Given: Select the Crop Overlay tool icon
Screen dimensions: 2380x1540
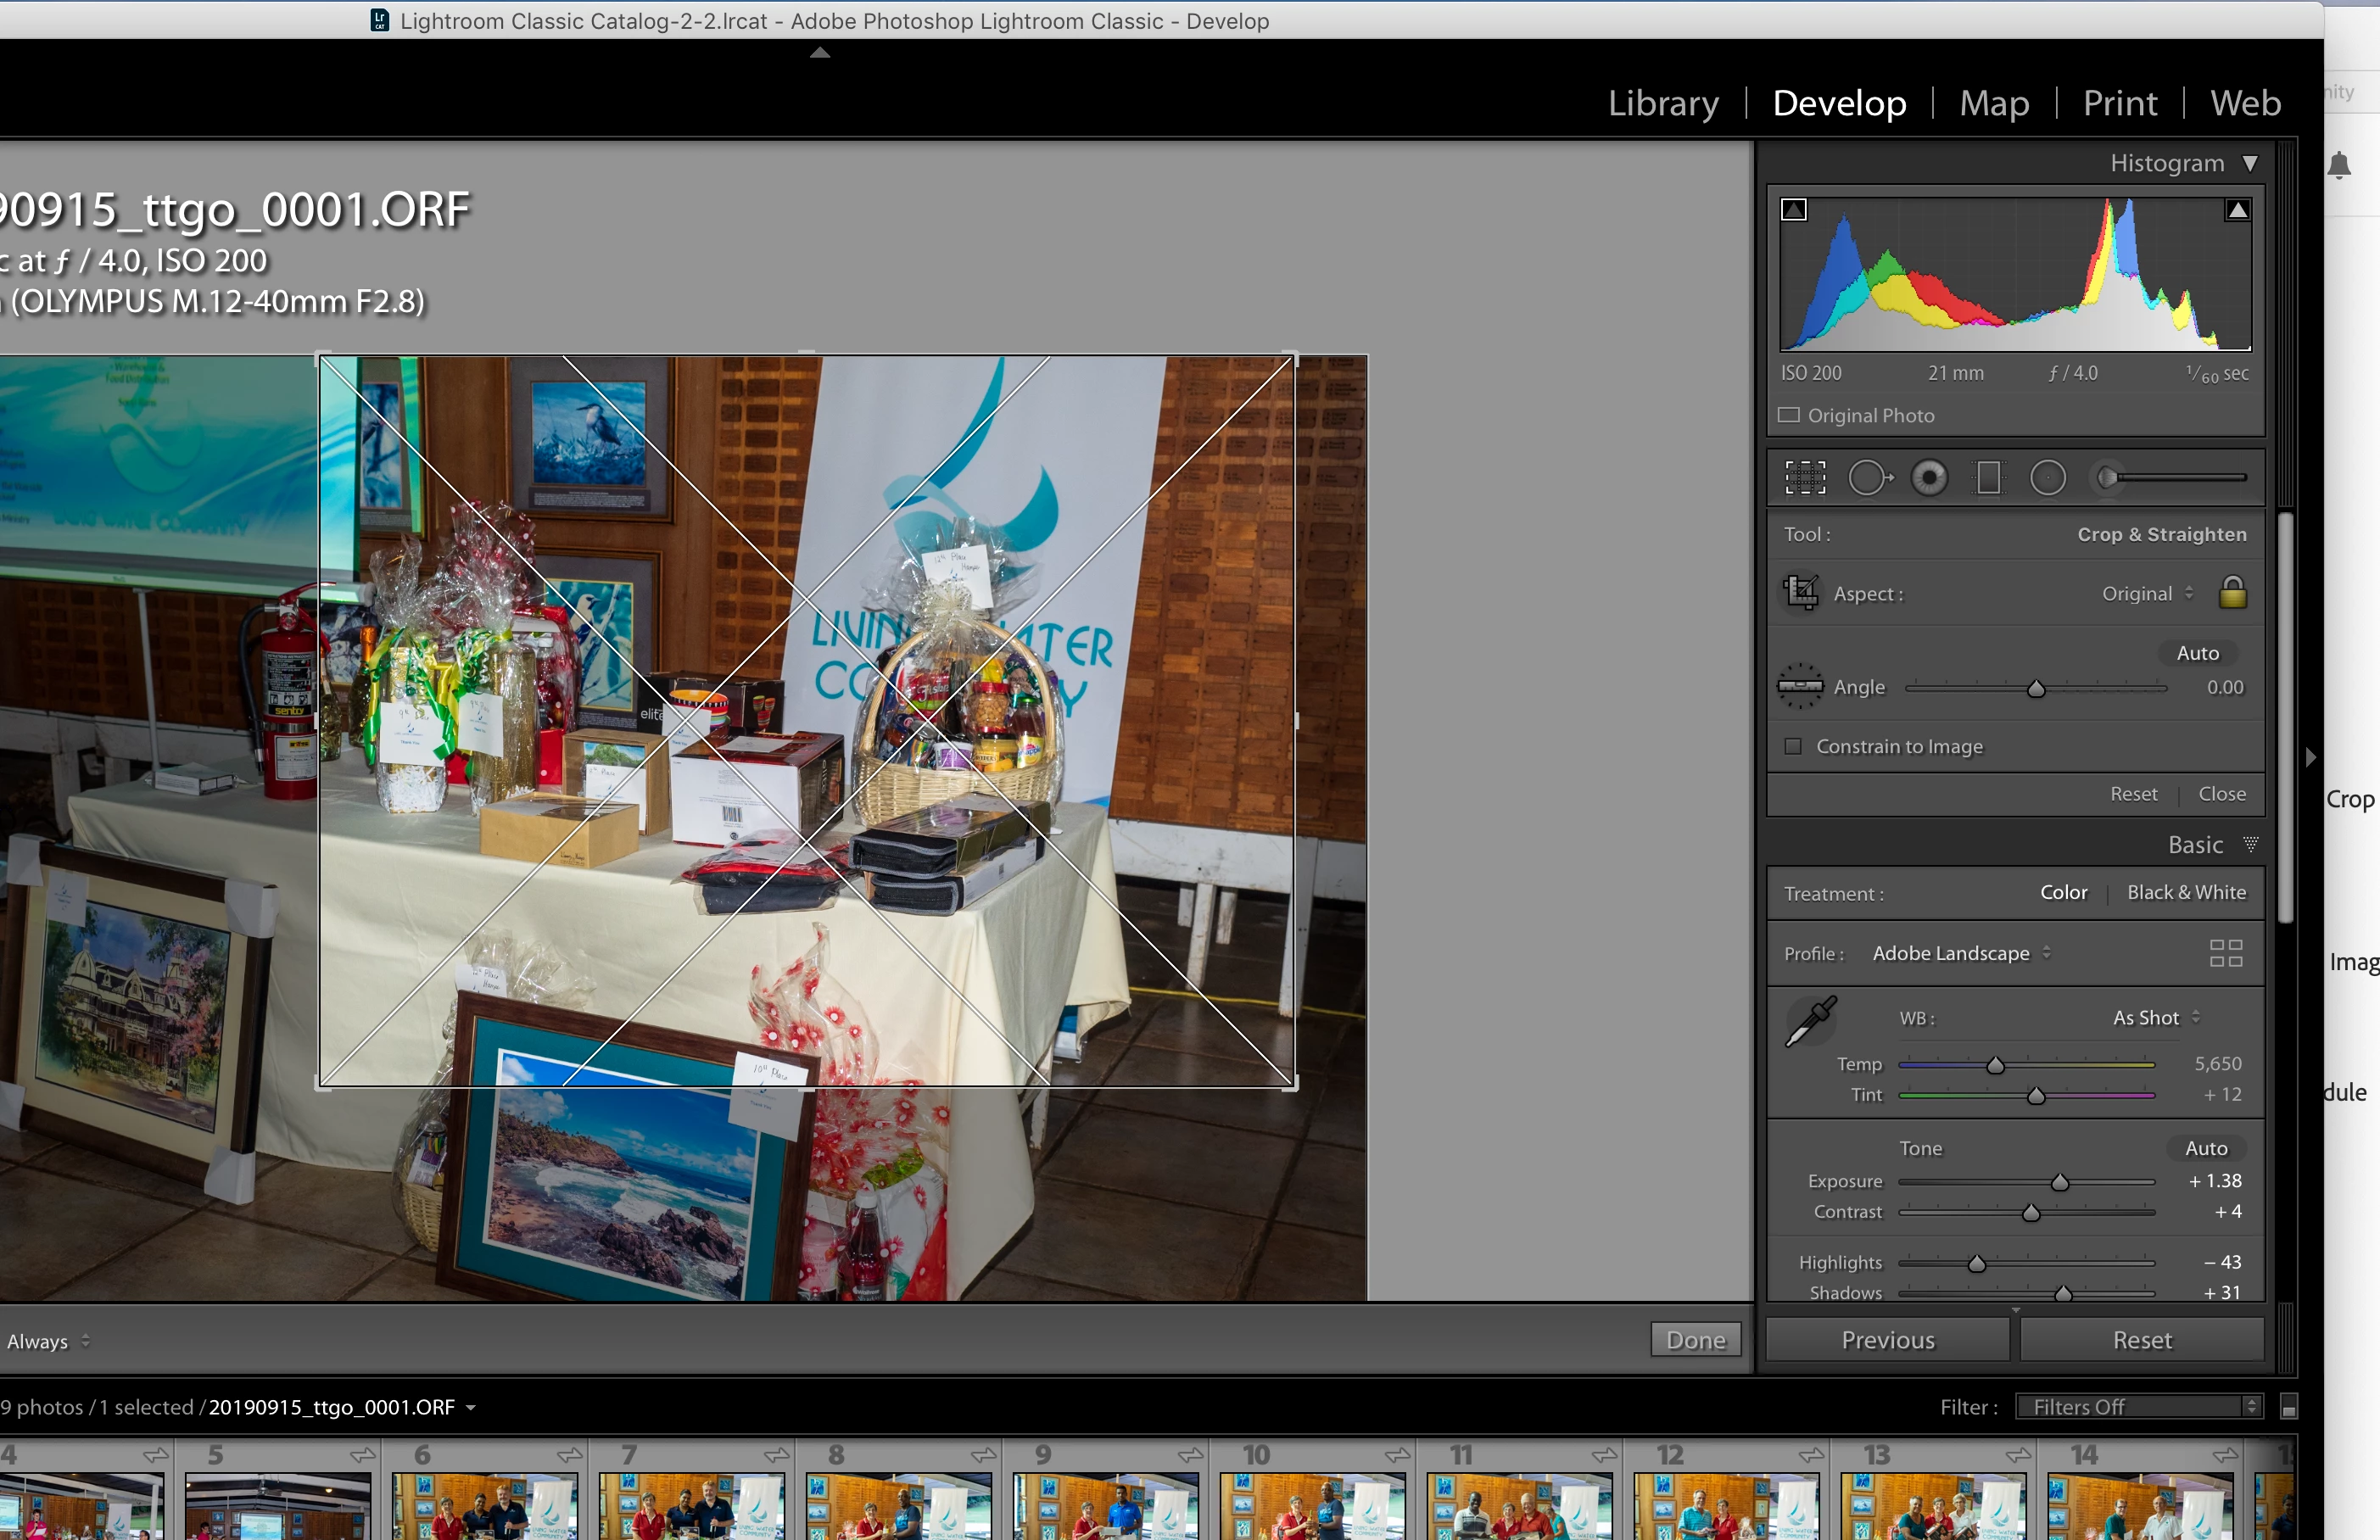Looking at the screenshot, I should coord(1805,478).
